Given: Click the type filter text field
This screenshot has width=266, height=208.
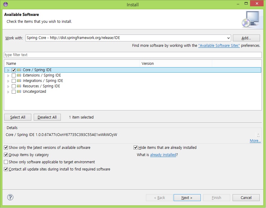Looking at the screenshot, I should (x=132, y=55).
